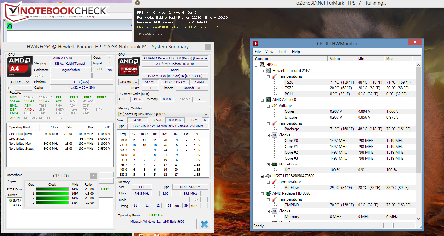This screenshot has width=444, height=236.
Task: Close the HWiNFO64 System Summary window
Action: tap(208, 47)
